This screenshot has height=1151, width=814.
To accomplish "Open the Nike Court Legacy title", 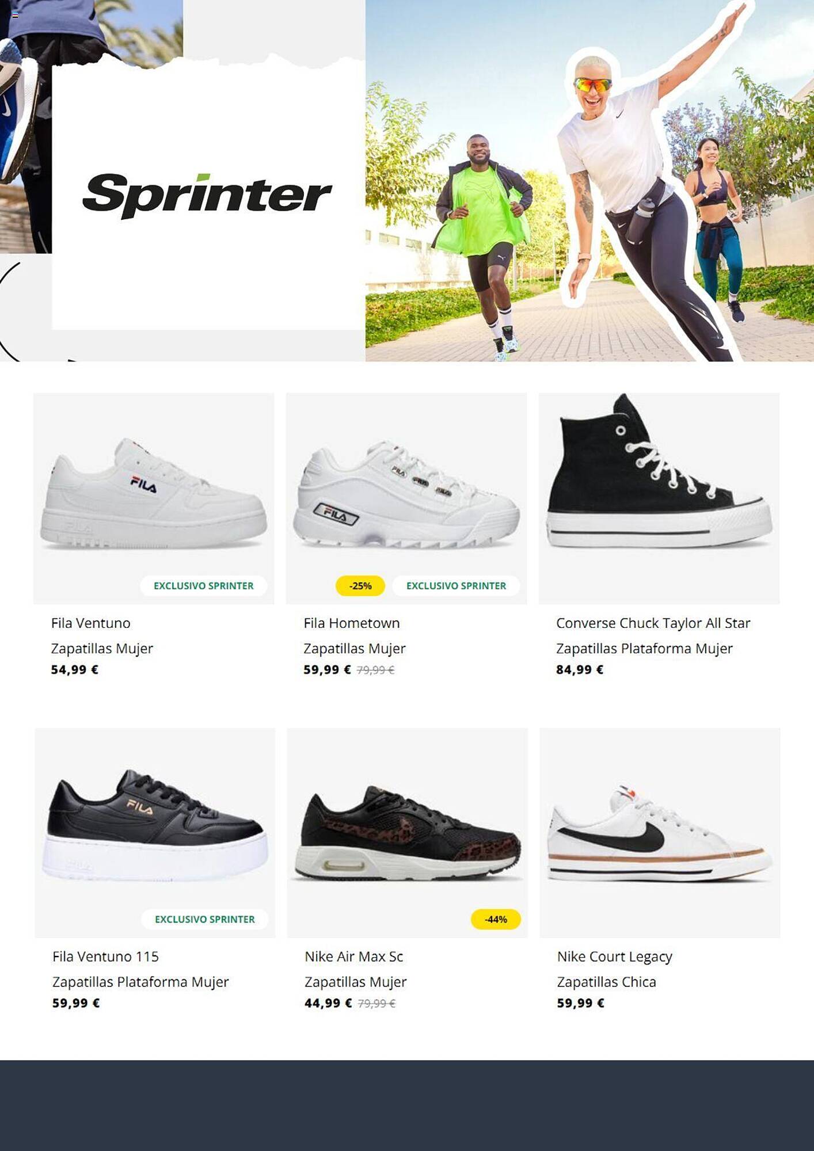I will click(x=615, y=957).
